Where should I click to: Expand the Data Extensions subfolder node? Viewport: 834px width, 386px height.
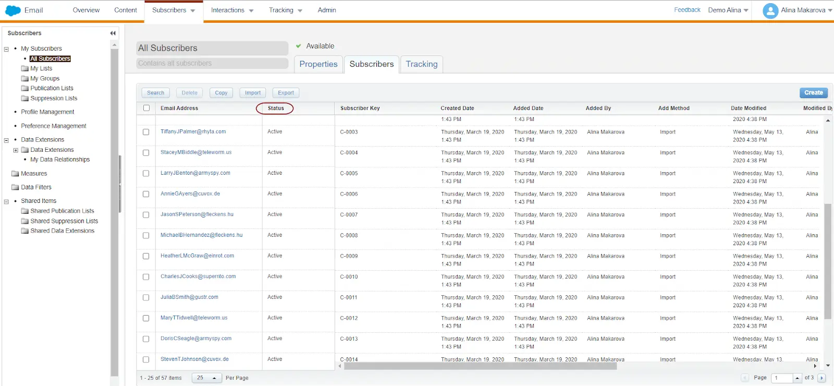16,150
